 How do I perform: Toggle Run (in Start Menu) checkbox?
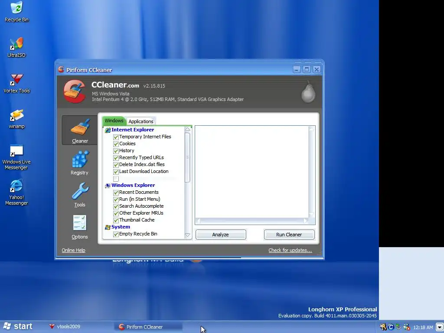pos(116,199)
